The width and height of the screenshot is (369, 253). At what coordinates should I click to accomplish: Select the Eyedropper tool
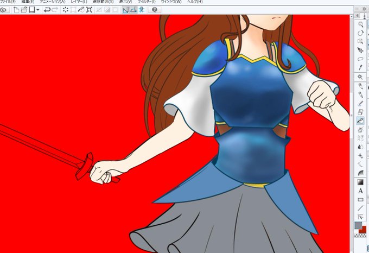[360, 67]
